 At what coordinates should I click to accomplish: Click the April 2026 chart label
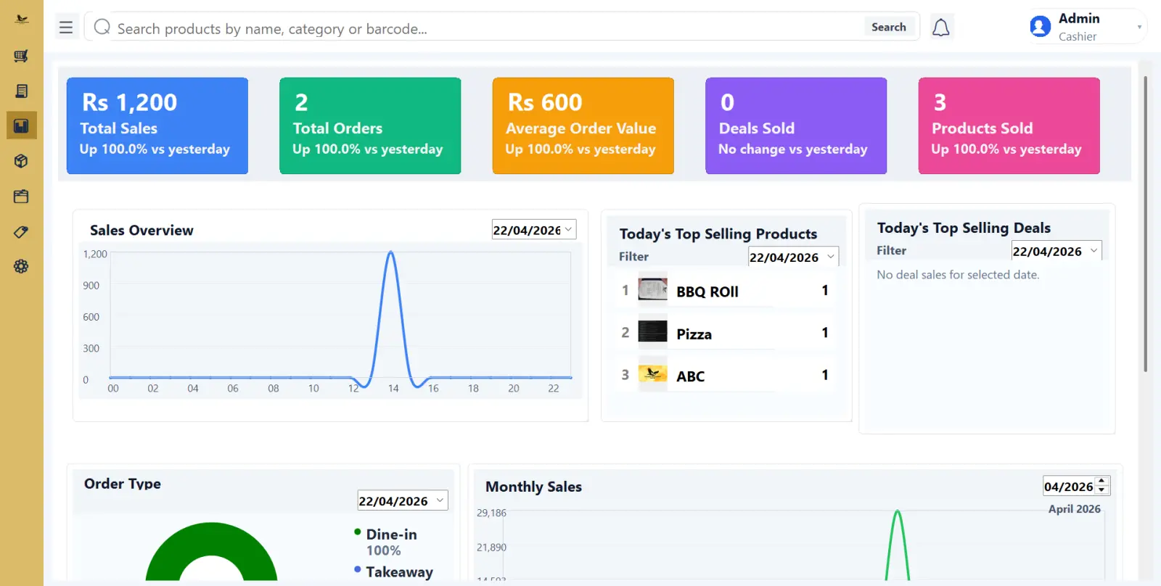tap(1075, 509)
